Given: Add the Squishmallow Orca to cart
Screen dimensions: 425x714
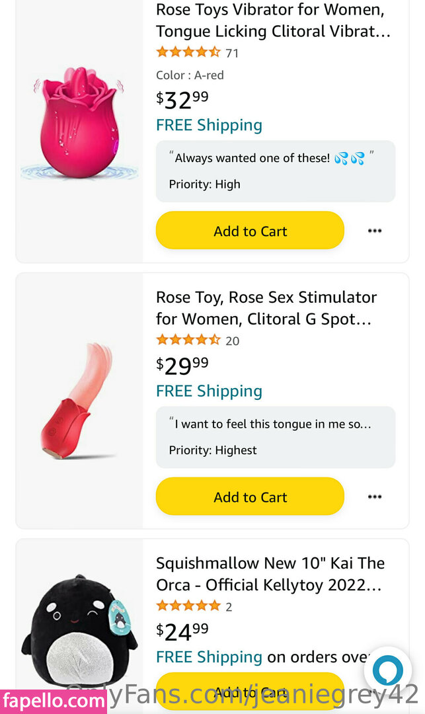Looking at the screenshot, I should pos(250,692).
